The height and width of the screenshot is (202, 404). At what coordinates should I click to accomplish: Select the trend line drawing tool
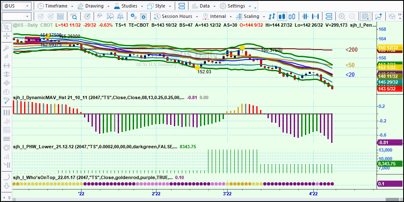tap(7, 101)
